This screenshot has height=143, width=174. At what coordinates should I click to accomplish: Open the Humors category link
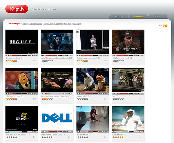pyautogui.click(x=50, y=24)
